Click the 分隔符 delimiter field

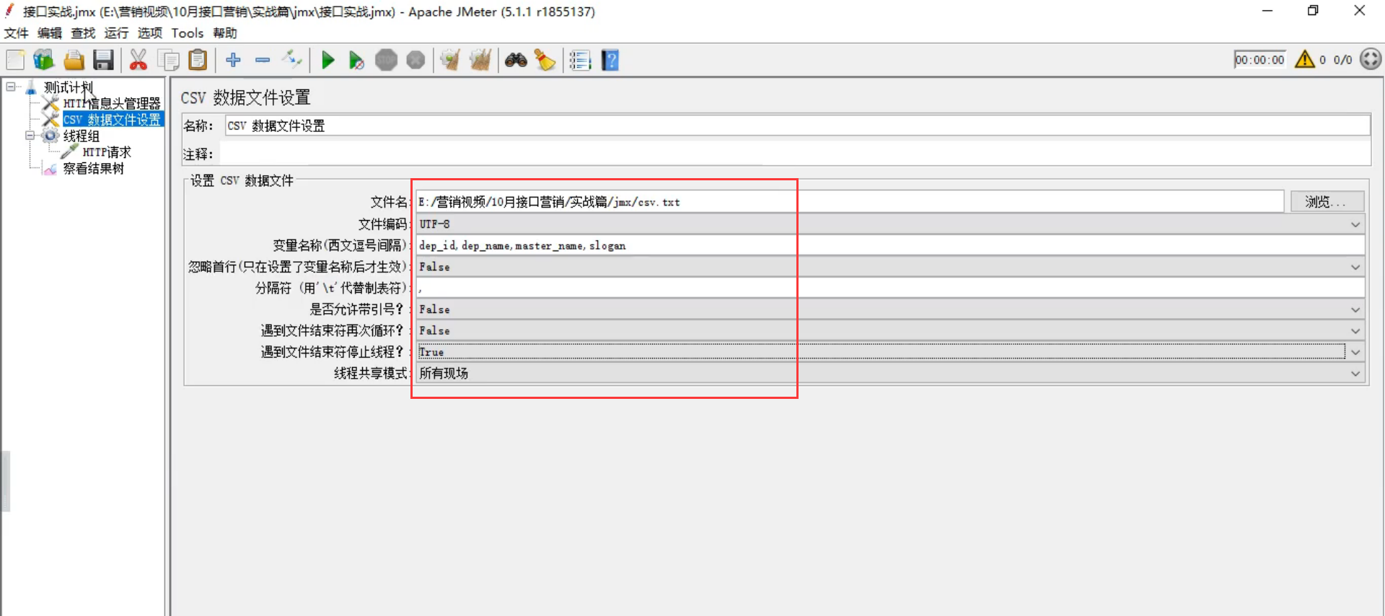890,288
